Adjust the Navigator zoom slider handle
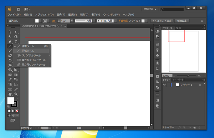Screen dimensions: 214x138 [x=188, y=76]
